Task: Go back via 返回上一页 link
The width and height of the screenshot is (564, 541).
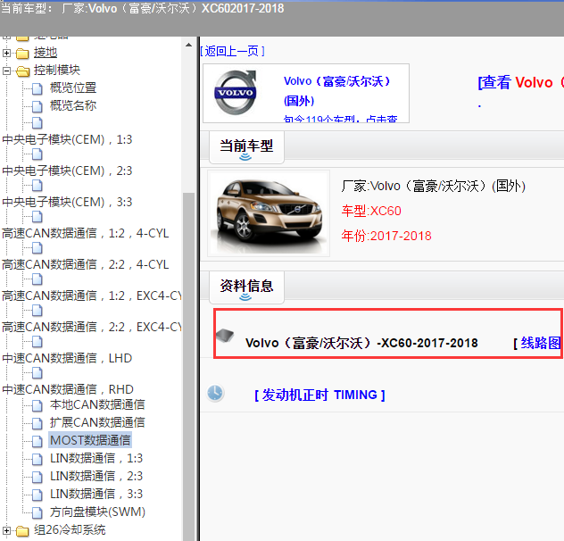Action: (232, 51)
